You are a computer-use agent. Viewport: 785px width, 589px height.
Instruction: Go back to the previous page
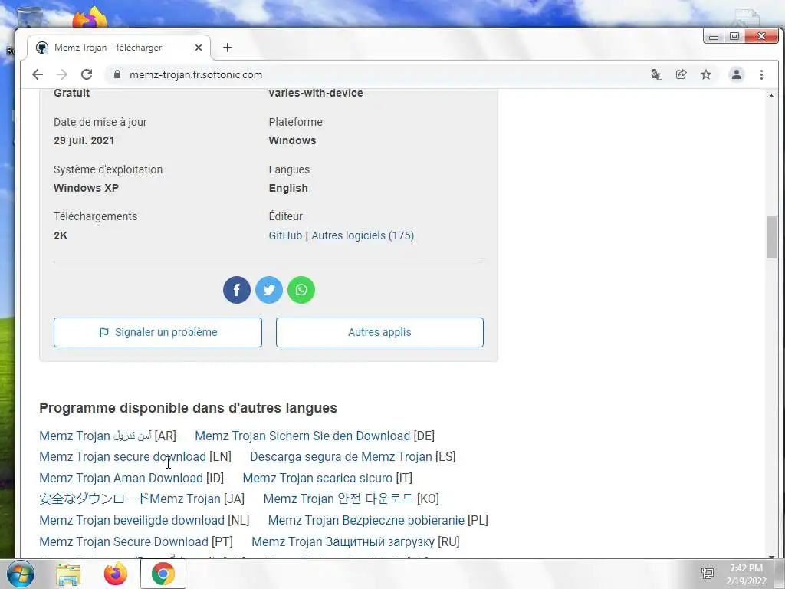tap(38, 74)
